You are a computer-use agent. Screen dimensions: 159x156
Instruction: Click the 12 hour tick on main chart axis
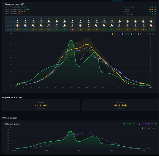71,87
